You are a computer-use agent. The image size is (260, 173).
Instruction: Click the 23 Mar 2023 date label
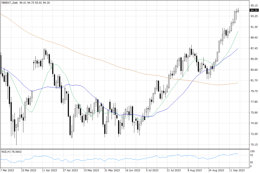coord(29,170)
